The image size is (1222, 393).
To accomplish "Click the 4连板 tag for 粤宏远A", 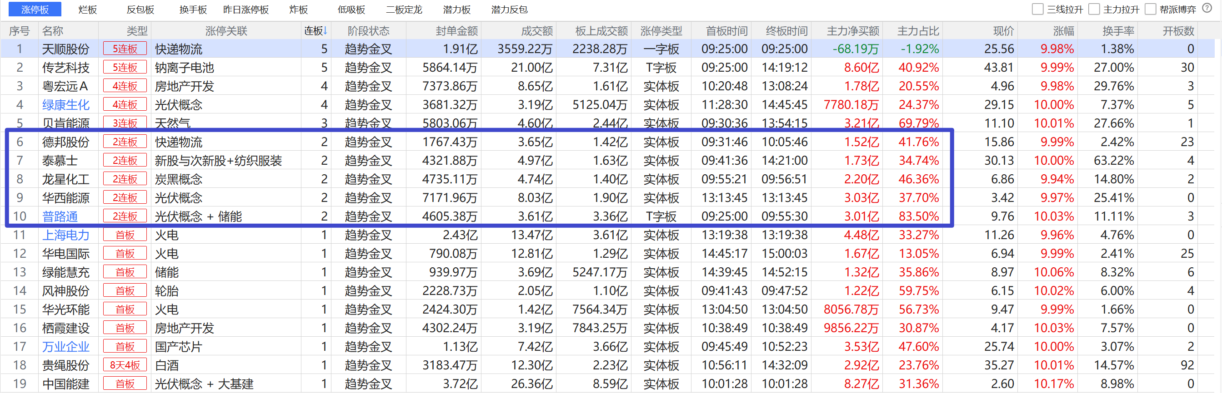I will 125,86.
